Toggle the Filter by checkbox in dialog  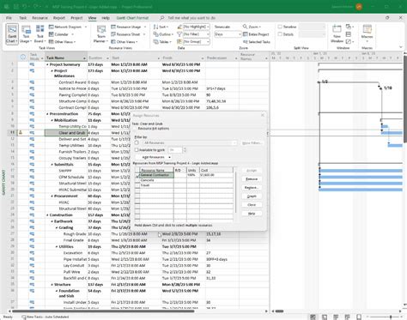(137, 142)
